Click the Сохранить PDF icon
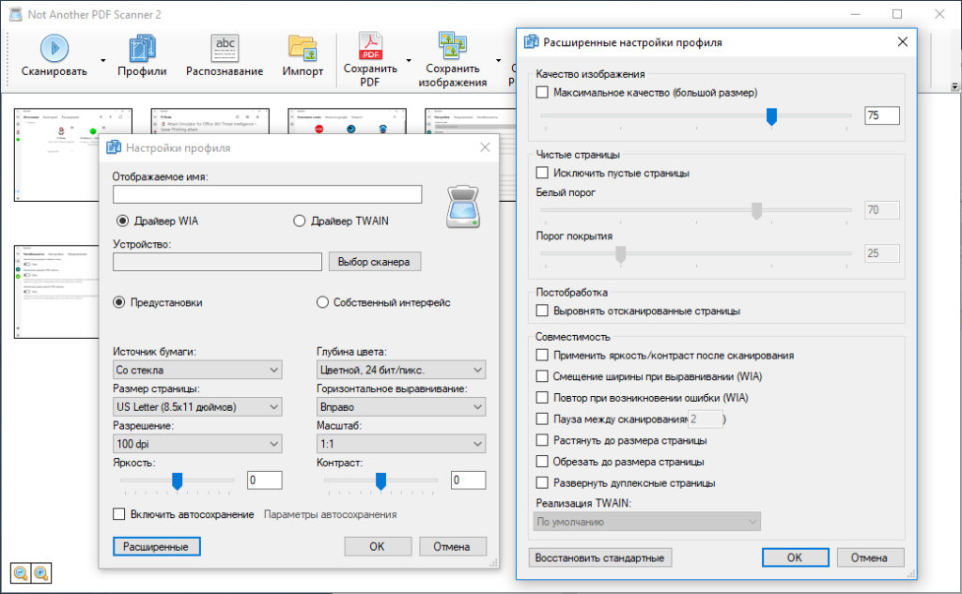The height and width of the screenshot is (594, 962). tap(370, 46)
